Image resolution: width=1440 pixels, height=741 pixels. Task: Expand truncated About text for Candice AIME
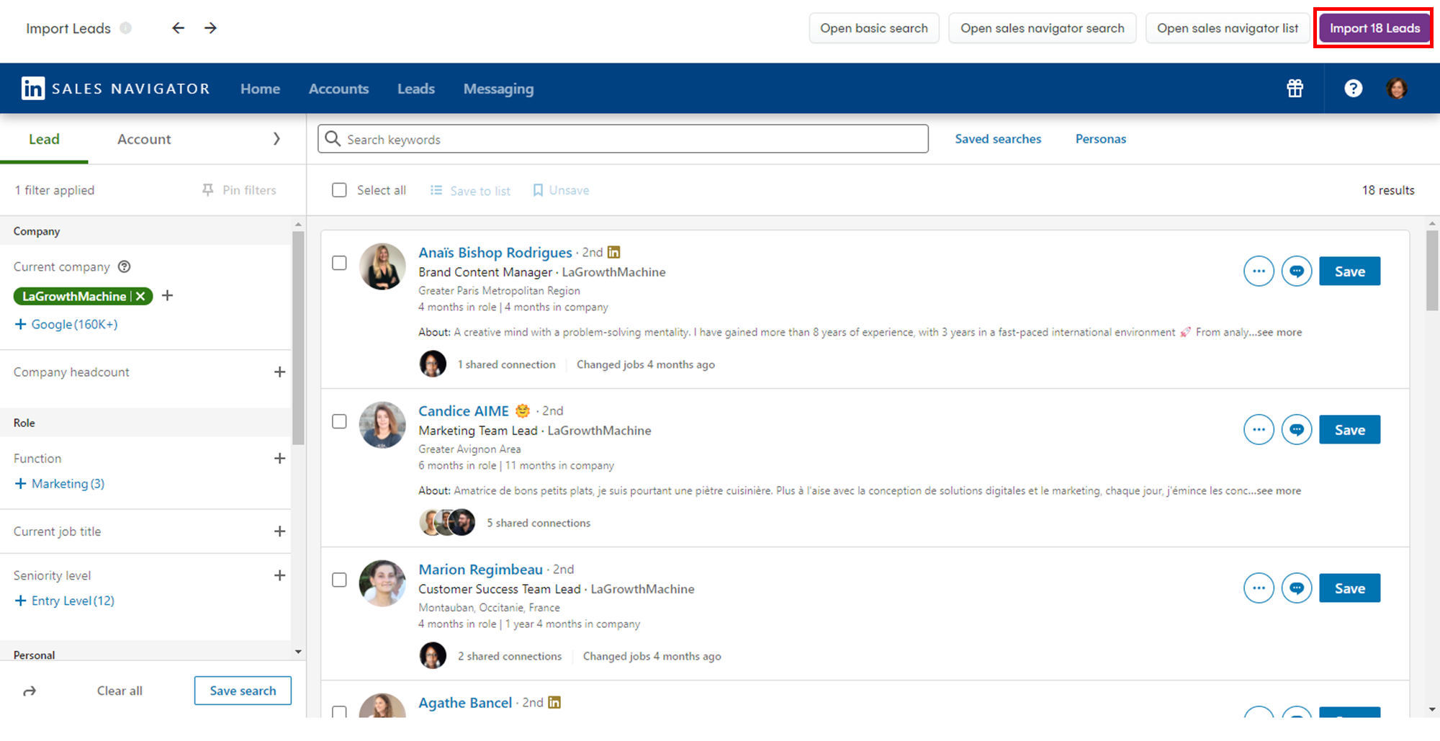pos(1279,491)
